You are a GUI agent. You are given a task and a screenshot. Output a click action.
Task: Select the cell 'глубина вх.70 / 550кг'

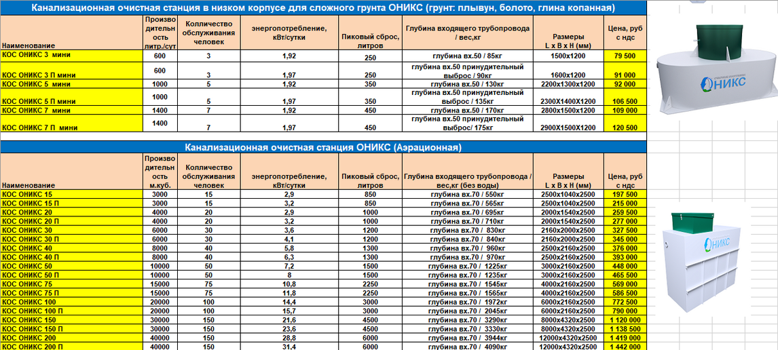pos(468,195)
